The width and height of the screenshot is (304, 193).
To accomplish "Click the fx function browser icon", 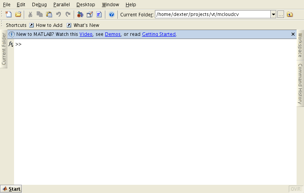I will [x=11, y=44].
